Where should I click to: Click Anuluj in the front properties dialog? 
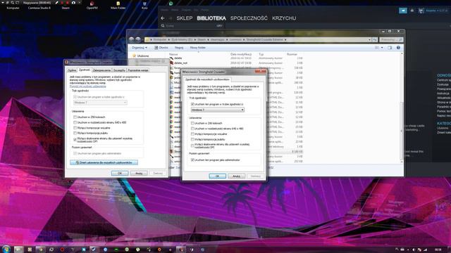(x=237, y=176)
